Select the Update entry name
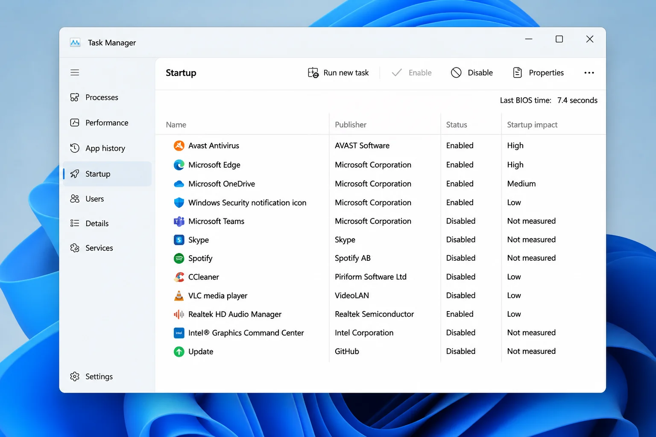Image resolution: width=656 pixels, height=437 pixels. 201,352
